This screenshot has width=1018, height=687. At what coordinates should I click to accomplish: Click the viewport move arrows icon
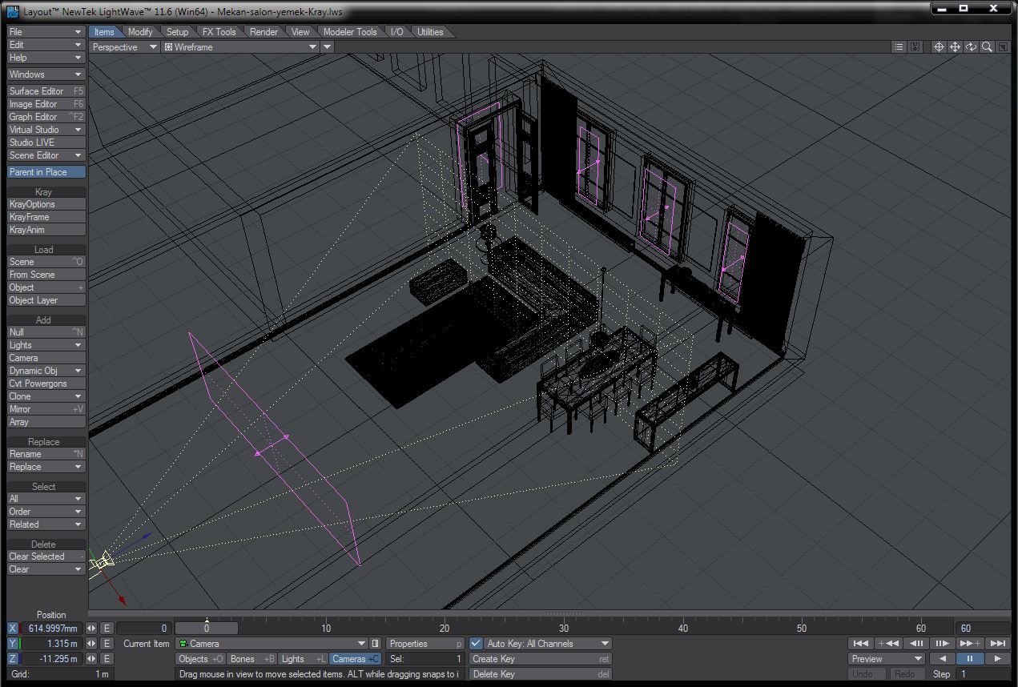point(955,47)
